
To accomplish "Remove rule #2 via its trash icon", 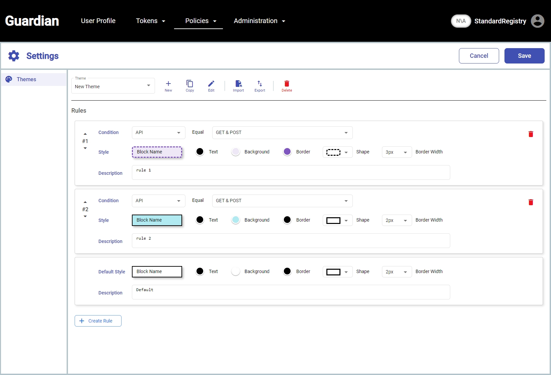I will pyautogui.click(x=531, y=202).
